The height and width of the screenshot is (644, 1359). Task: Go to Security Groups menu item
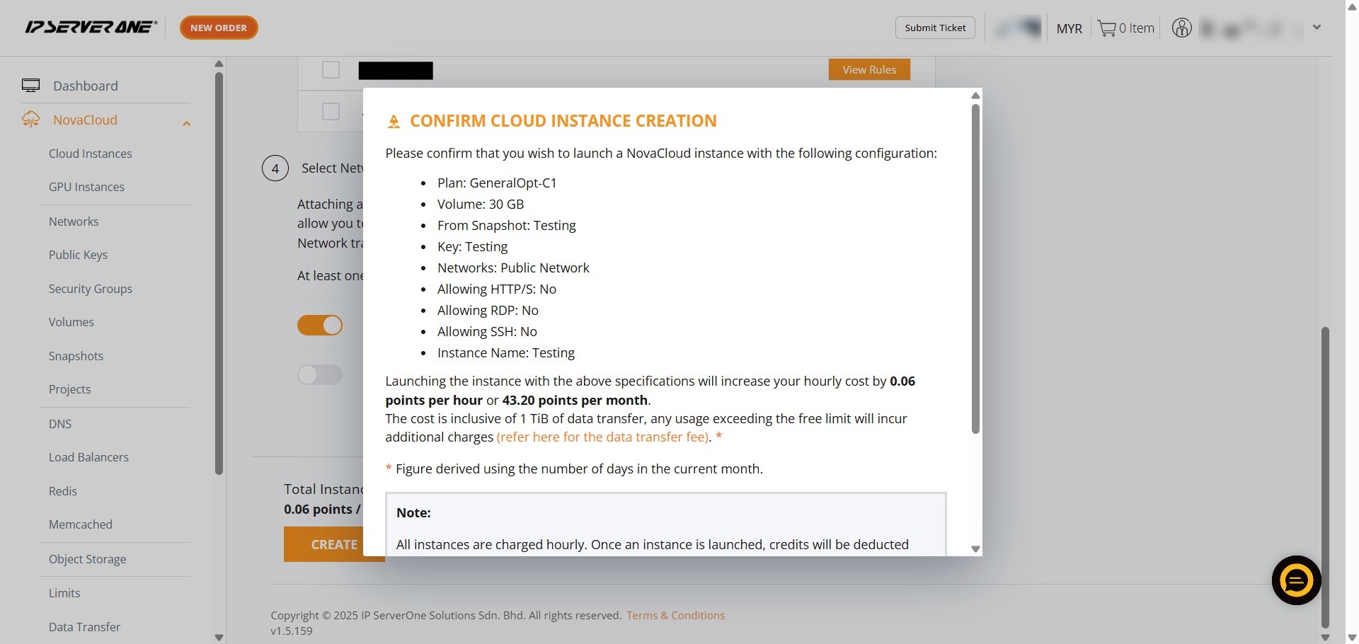tap(90, 289)
